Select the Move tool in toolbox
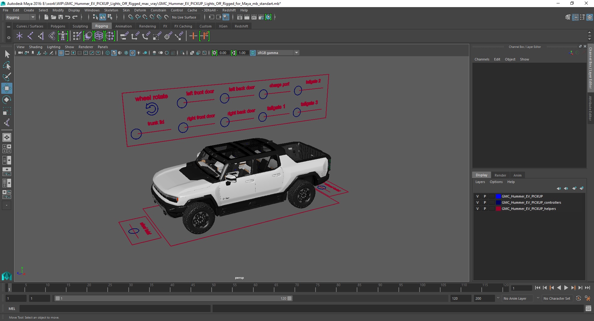This screenshot has width=594, height=321. 6,88
